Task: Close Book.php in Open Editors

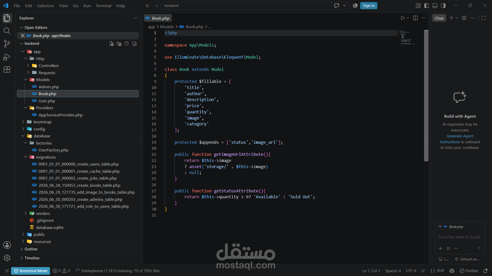Action: click(23, 36)
